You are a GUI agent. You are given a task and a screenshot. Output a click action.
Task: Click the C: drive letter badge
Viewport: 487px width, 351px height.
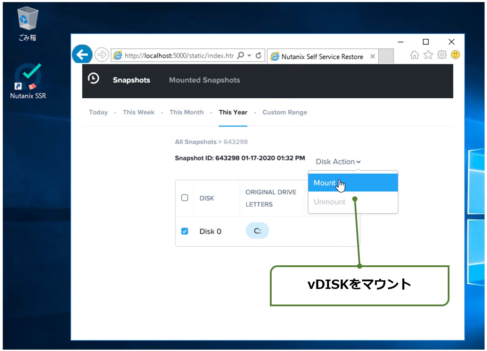point(257,231)
